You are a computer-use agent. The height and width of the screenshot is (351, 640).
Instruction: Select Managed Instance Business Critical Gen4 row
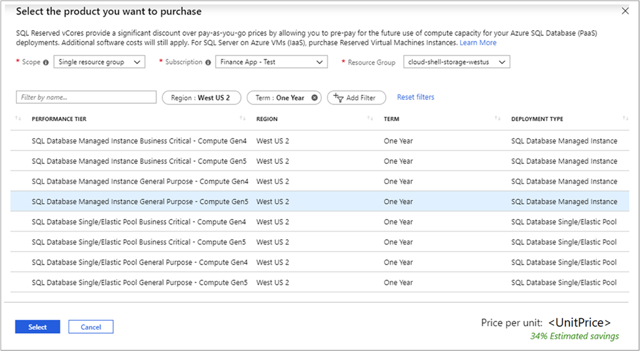140,141
